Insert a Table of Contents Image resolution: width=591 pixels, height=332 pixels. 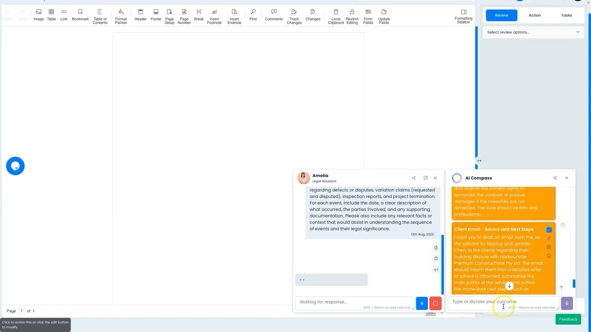(x=100, y=17)
